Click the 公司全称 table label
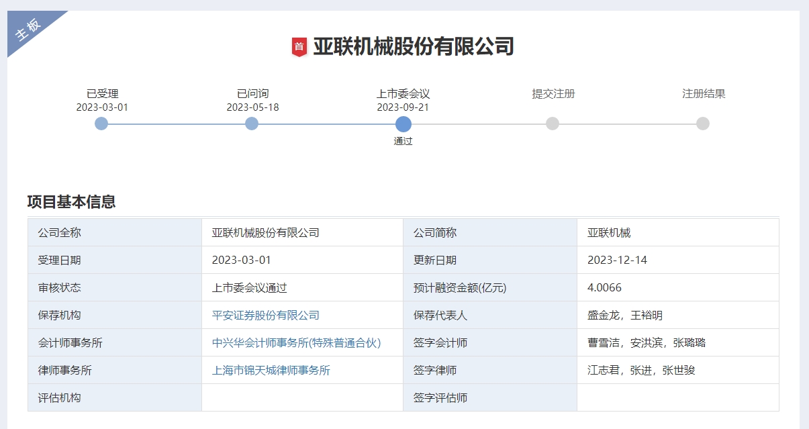This screenshot has width=809, height=429. click(60, 233)
